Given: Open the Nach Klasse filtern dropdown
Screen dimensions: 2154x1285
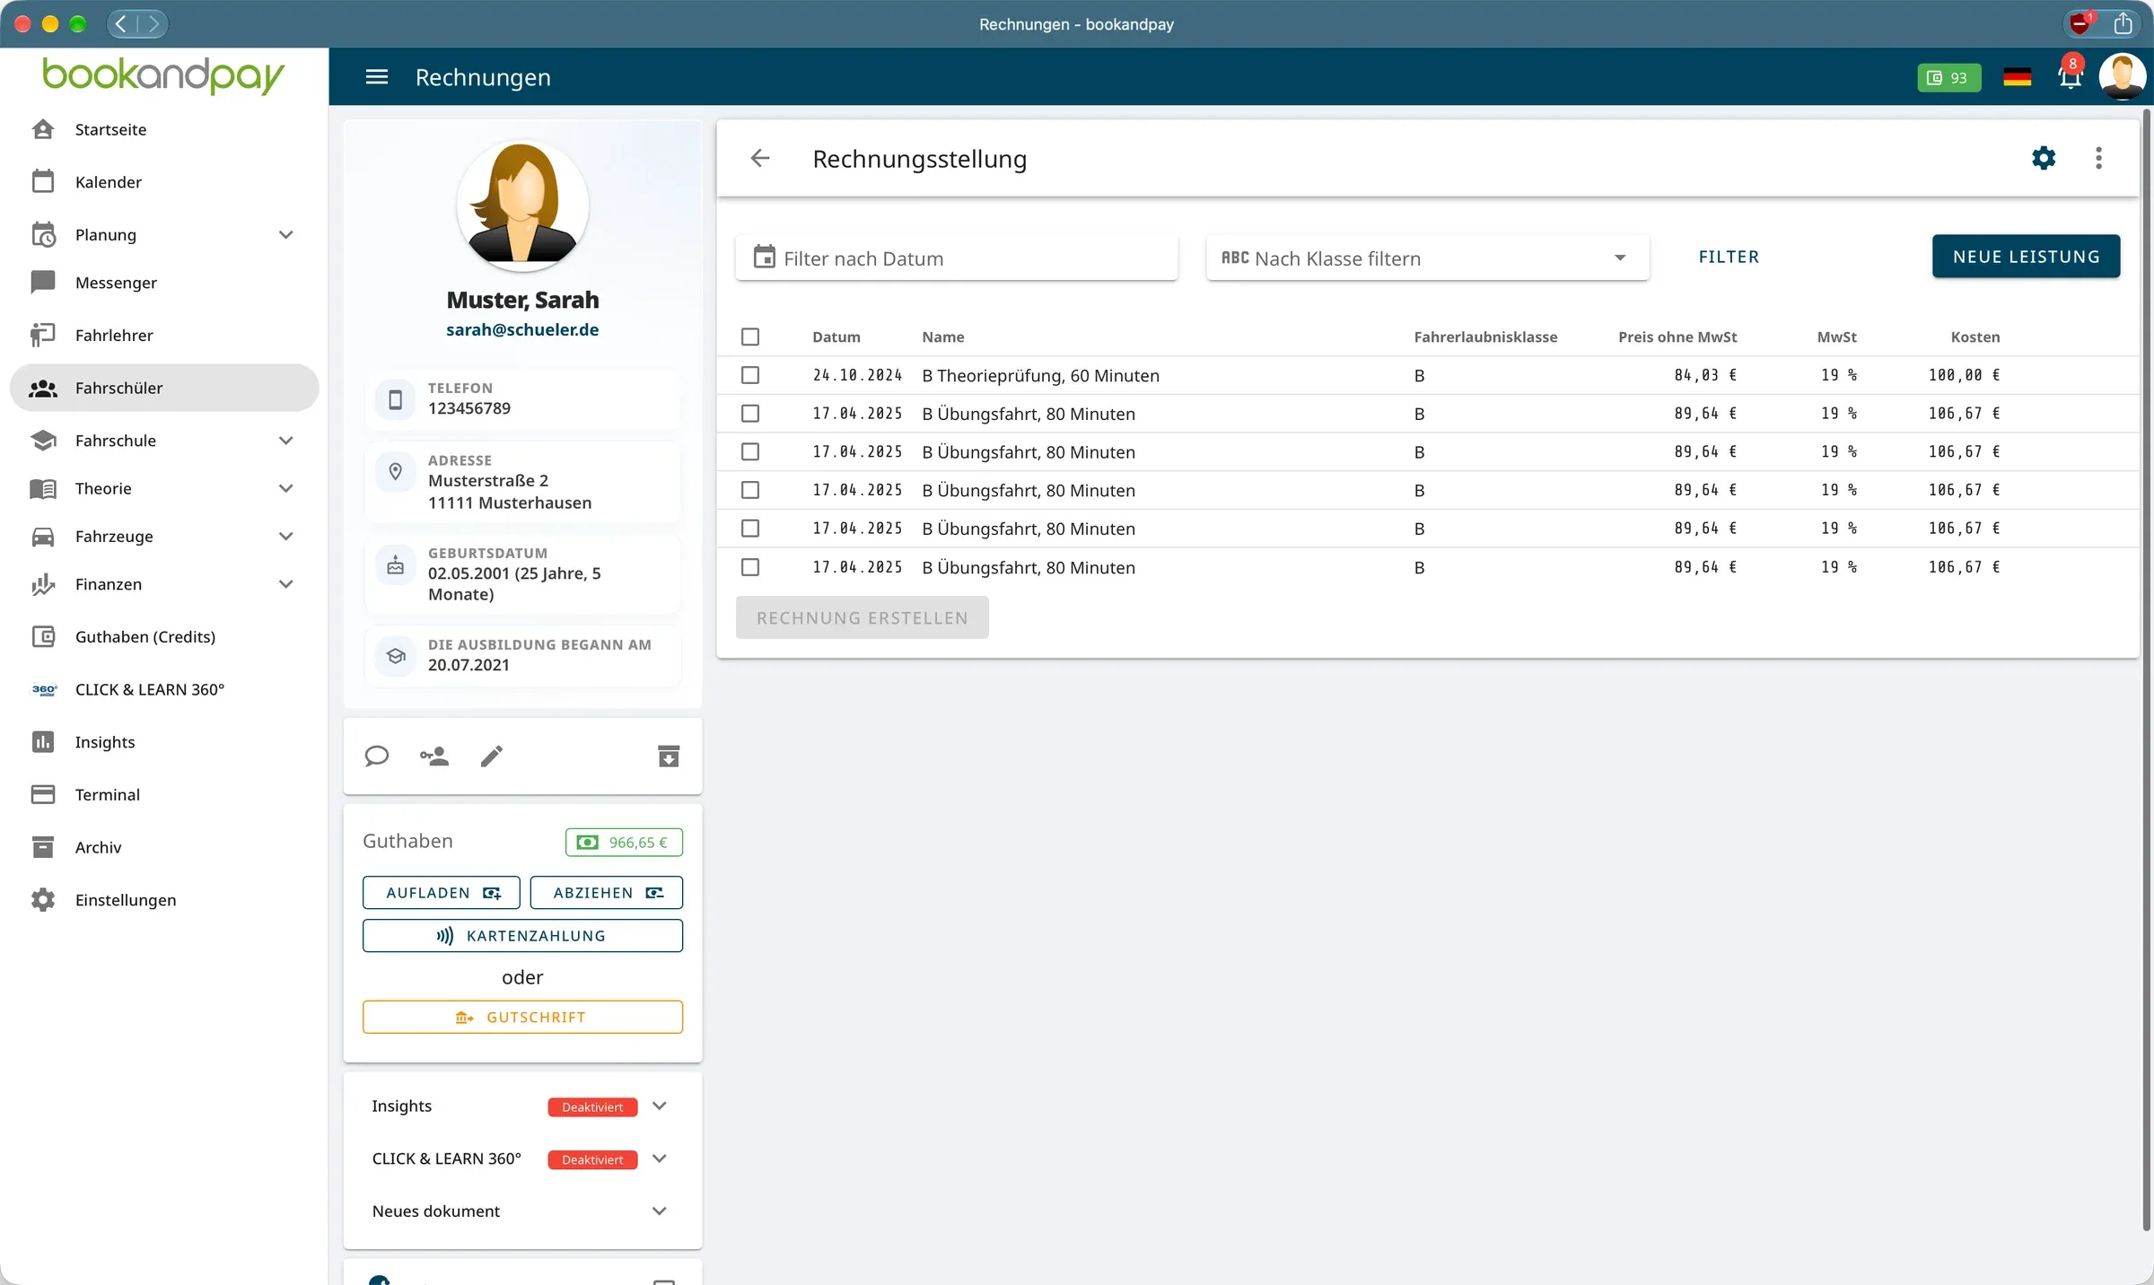Looking at the screenshot, I should pos(1427,258).
